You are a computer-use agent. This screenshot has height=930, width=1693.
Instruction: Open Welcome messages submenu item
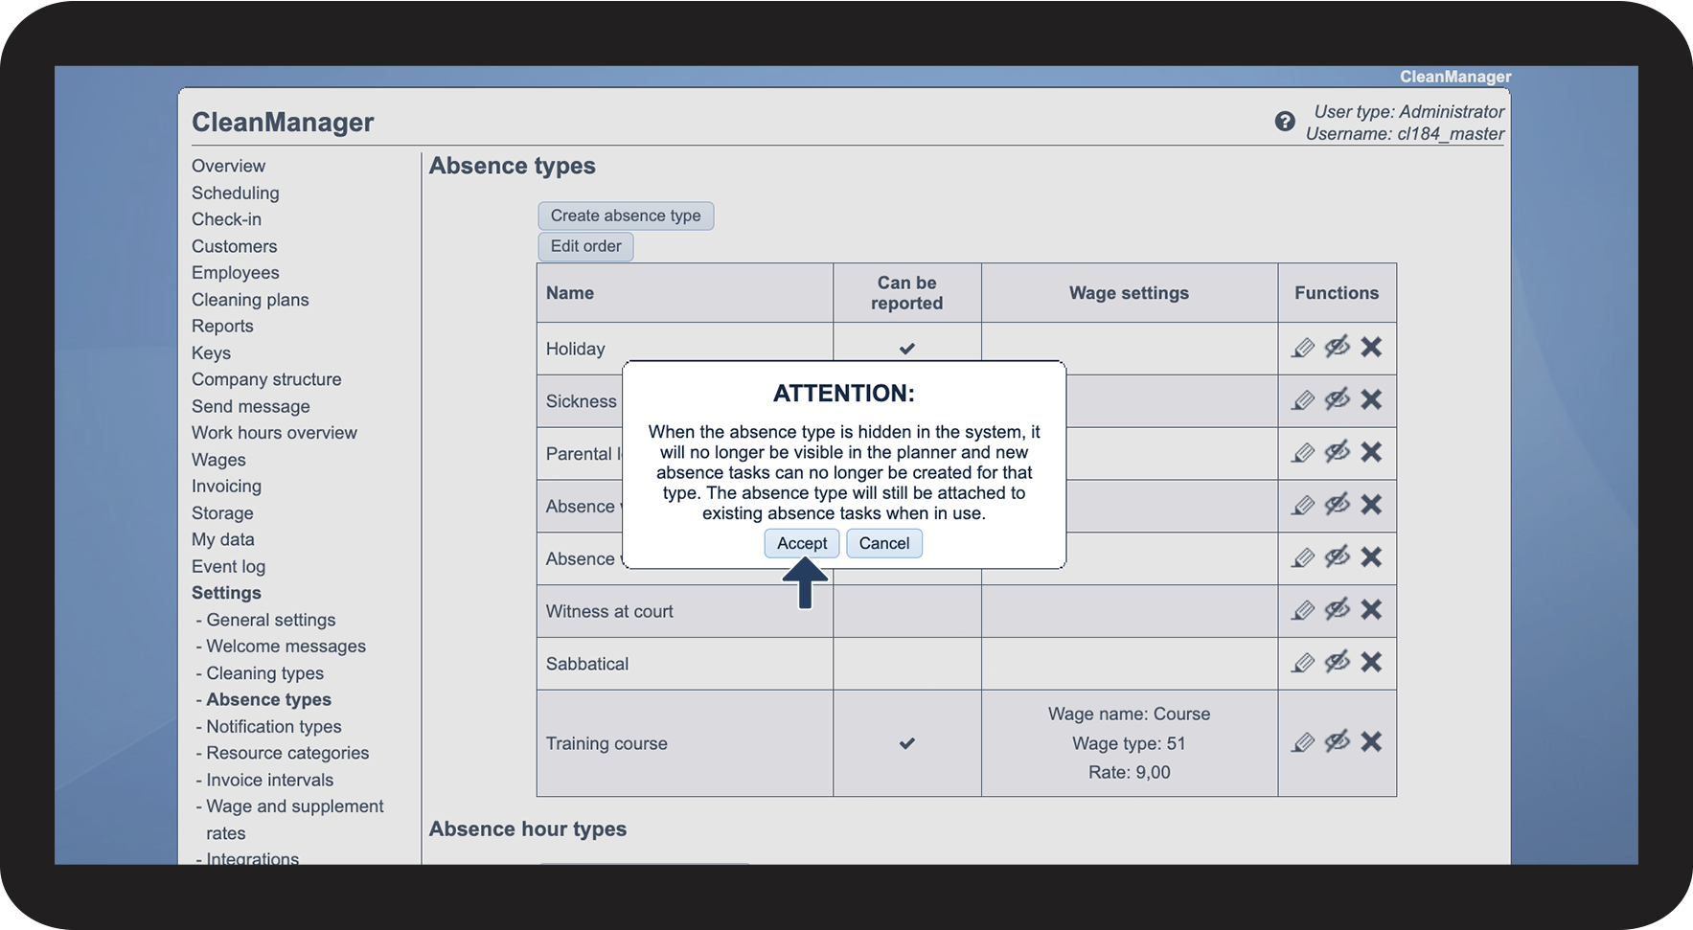(x=286, y=646)
